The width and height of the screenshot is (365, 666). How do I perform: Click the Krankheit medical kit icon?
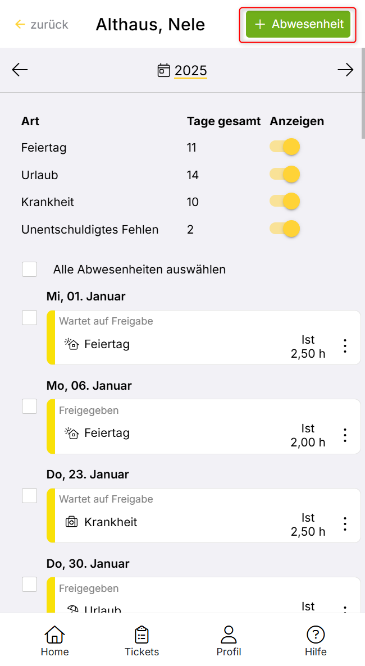(72, 522)
